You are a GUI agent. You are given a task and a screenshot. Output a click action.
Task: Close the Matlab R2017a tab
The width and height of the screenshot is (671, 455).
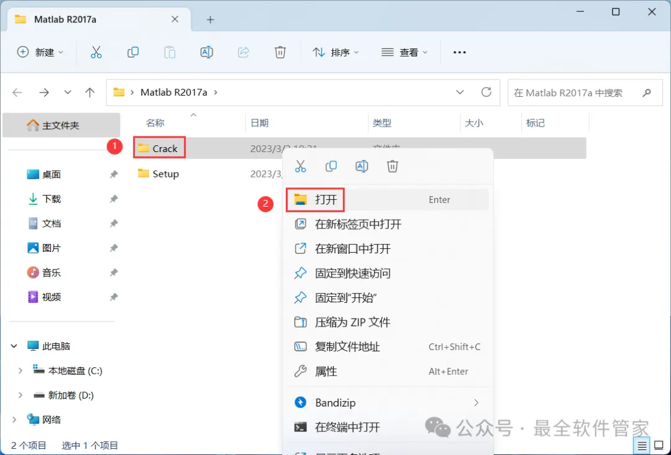coord(175,19)
